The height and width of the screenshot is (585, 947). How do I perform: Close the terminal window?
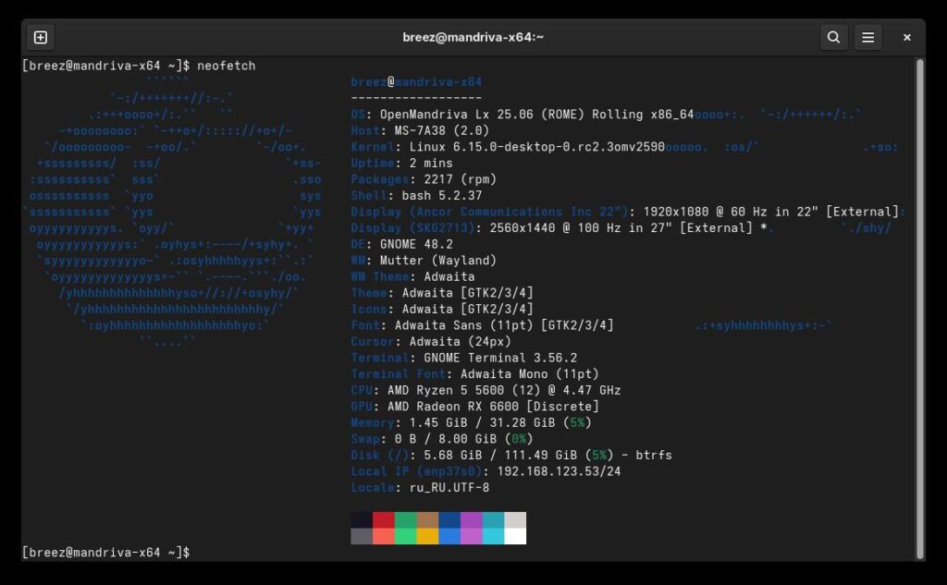click(x=906, y=38)
